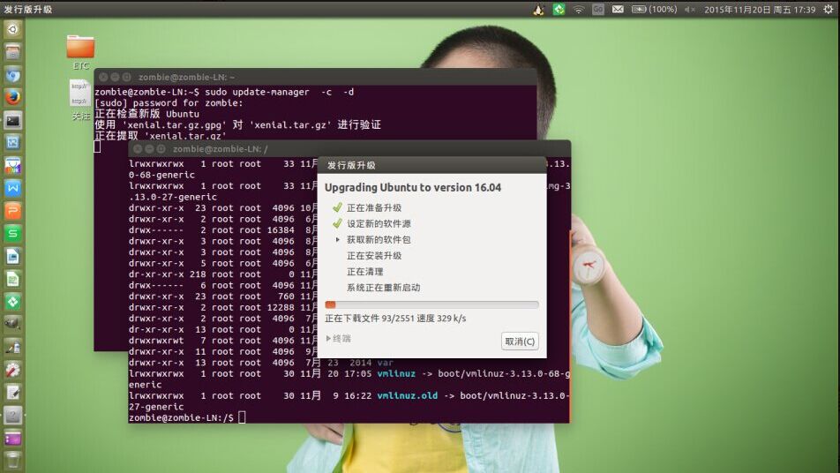Launch WPS Spreadsheets from the dock
Image resolution: width=840 pixels, height=473 pixels.
[x=12, y=234]
